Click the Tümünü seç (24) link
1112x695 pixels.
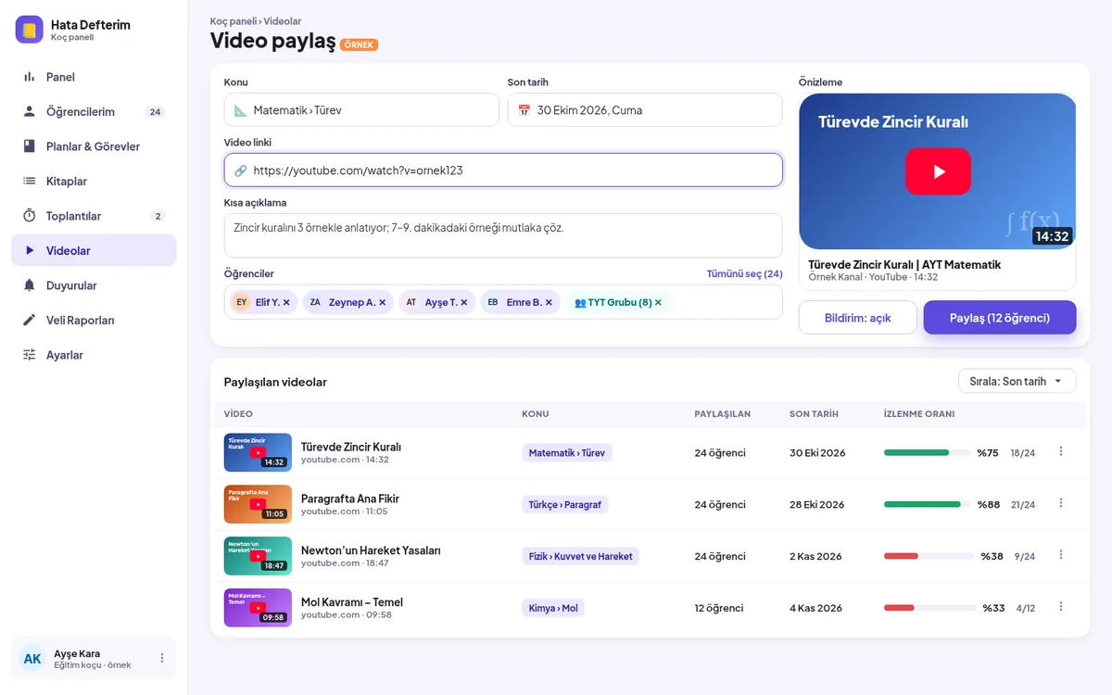point(745,274)
